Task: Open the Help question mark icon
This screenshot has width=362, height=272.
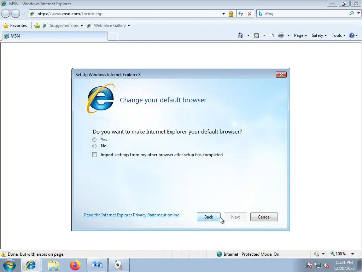Action: (x=352, y=35)
